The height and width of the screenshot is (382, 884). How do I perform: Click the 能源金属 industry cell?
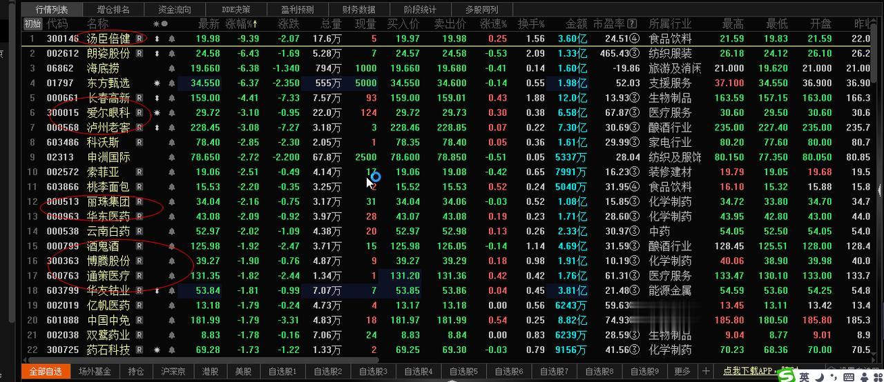click(670, 291)
